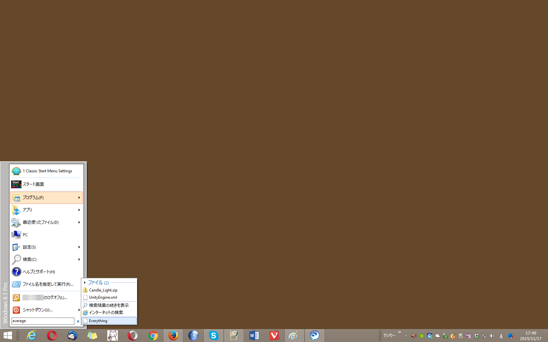Open the UnityEngine.xml search result
Screen dimensions: 548x342
(109, 297)
